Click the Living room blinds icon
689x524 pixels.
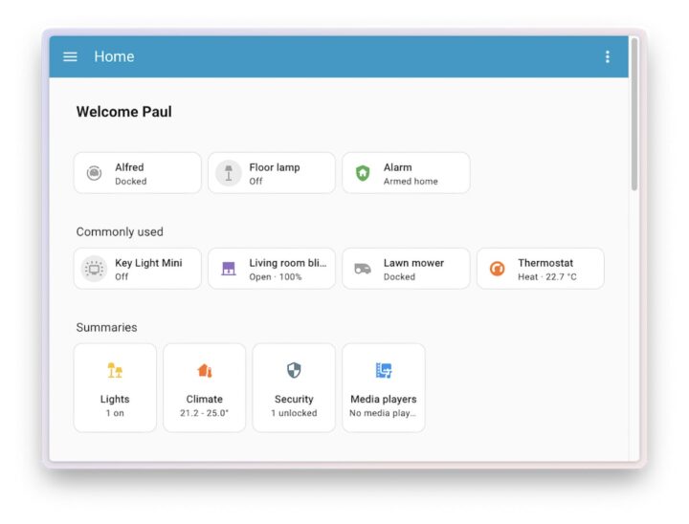coord(228,269)
